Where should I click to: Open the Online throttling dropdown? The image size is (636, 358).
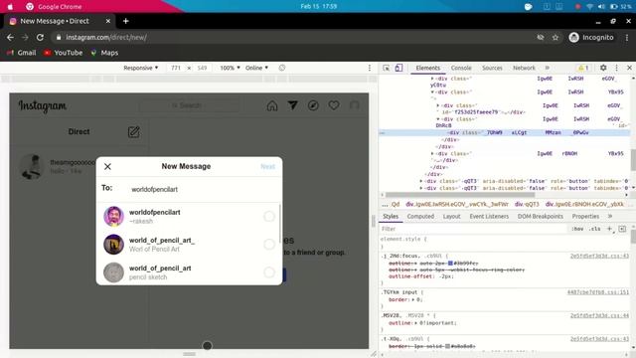[x=256, y=68]
